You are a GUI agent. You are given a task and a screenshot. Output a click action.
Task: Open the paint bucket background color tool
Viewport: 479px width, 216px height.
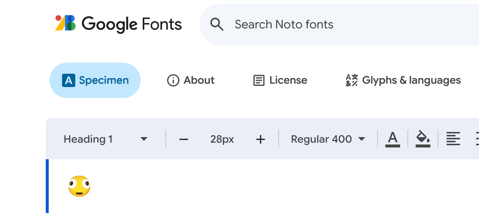[x=423, y=139]
